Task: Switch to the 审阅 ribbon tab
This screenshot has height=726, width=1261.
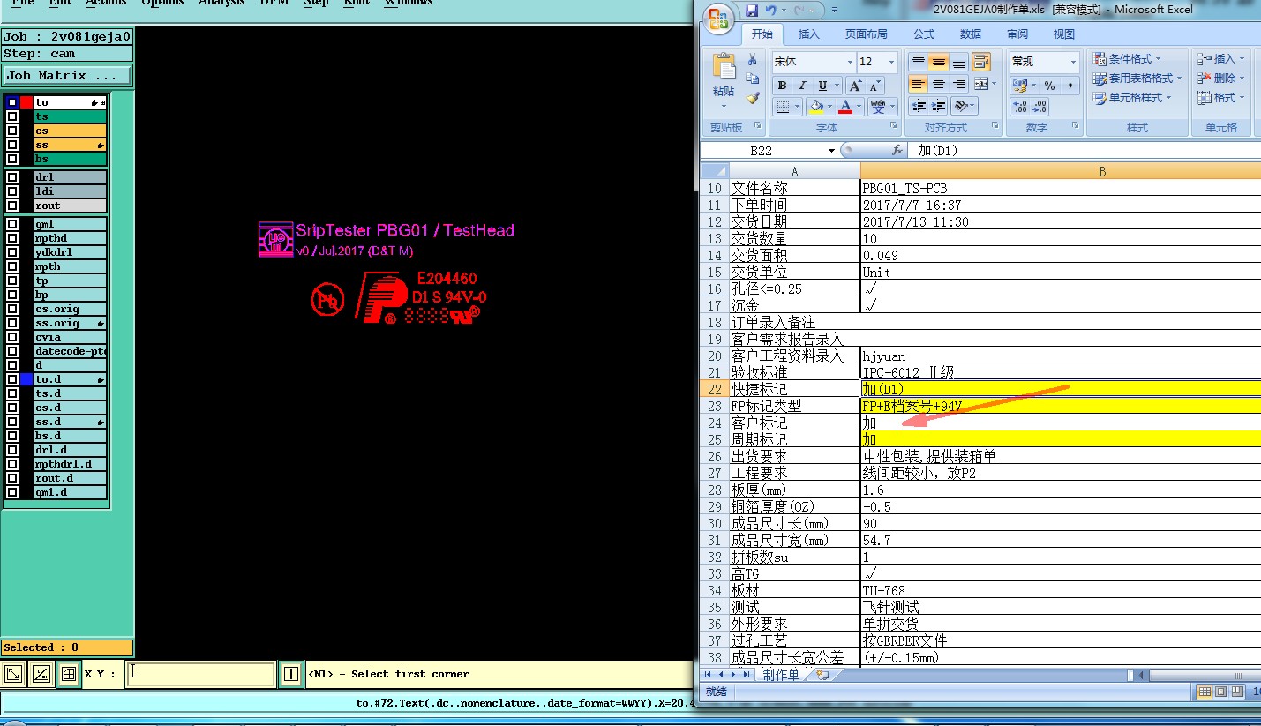Action: coord(1017,34)
